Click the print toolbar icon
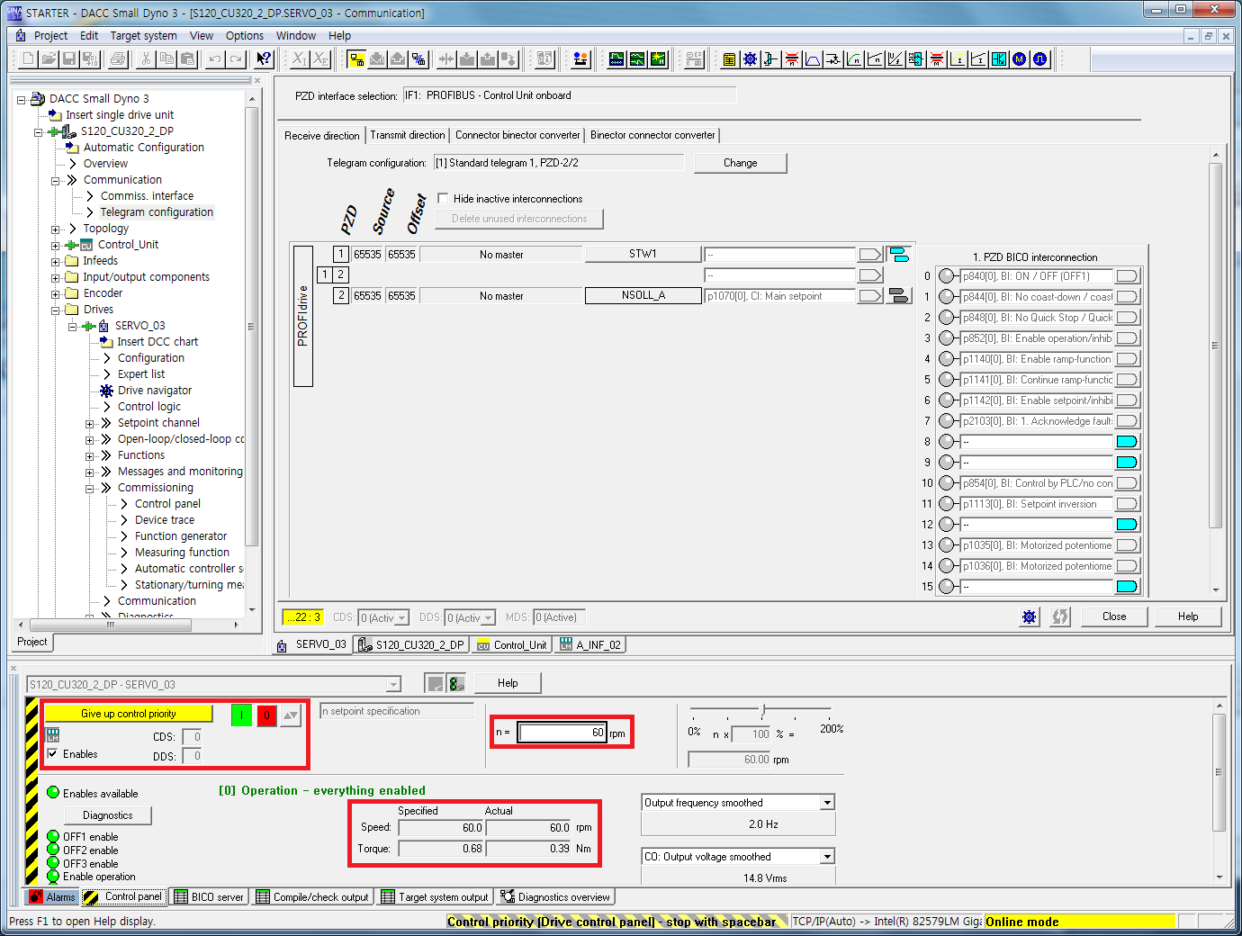Viewport: 1242px width, 936px height. pos(118,59)
